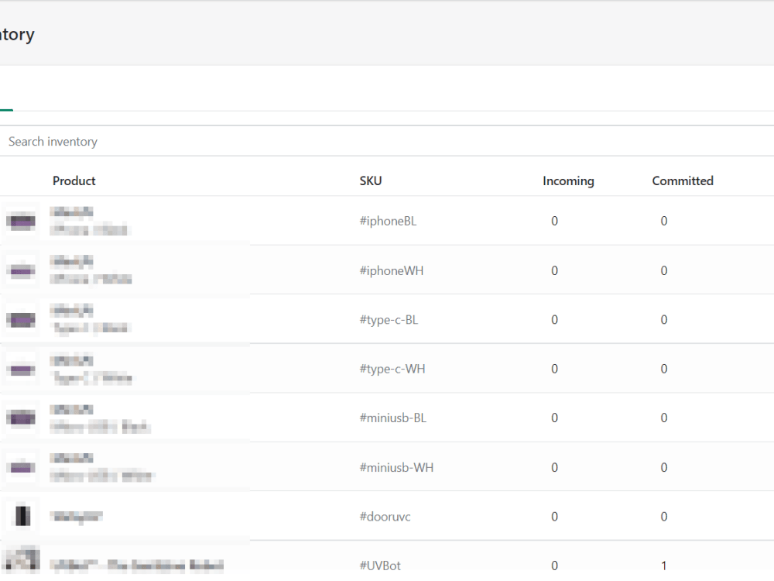
Task: Click the SKU column header
Action: coord(371,180)
